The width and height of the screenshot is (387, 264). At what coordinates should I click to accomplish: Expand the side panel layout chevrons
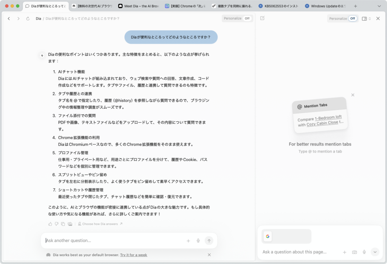[370, 19]
